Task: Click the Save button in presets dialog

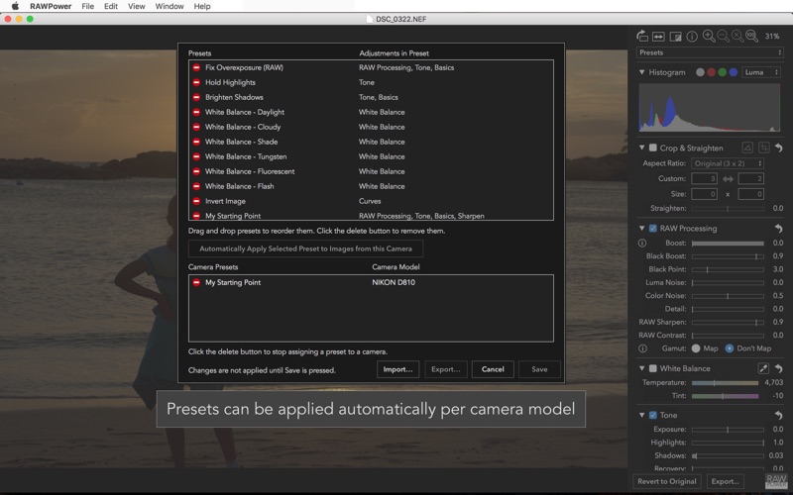Action: pos(539,369)
